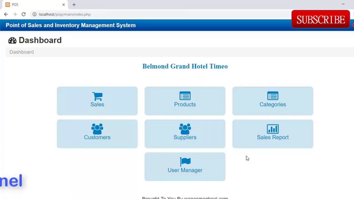Click the Sales Report label text
This screenshot has width=354, height=199.
pos(273,137)
